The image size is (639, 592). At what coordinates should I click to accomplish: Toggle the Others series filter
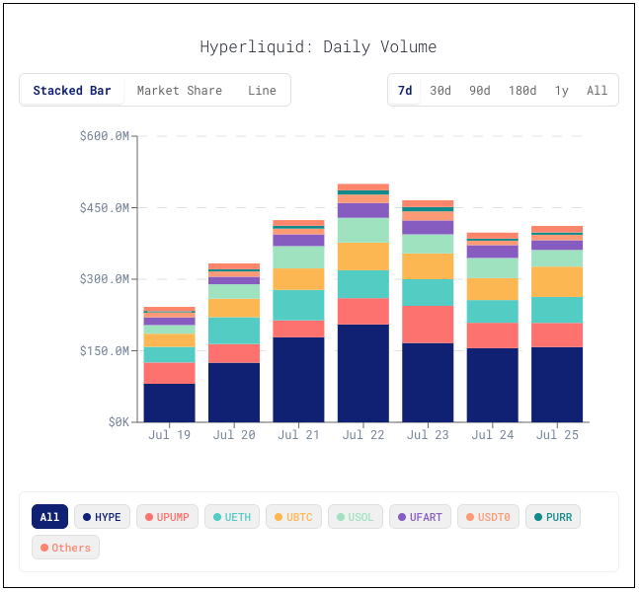coord(65,548)
